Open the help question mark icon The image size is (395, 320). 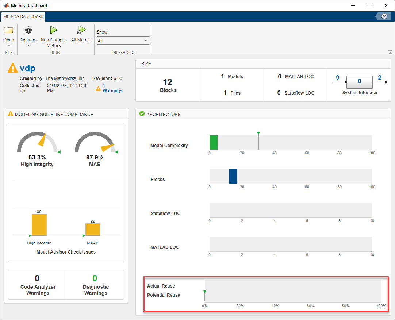(384, 16)
